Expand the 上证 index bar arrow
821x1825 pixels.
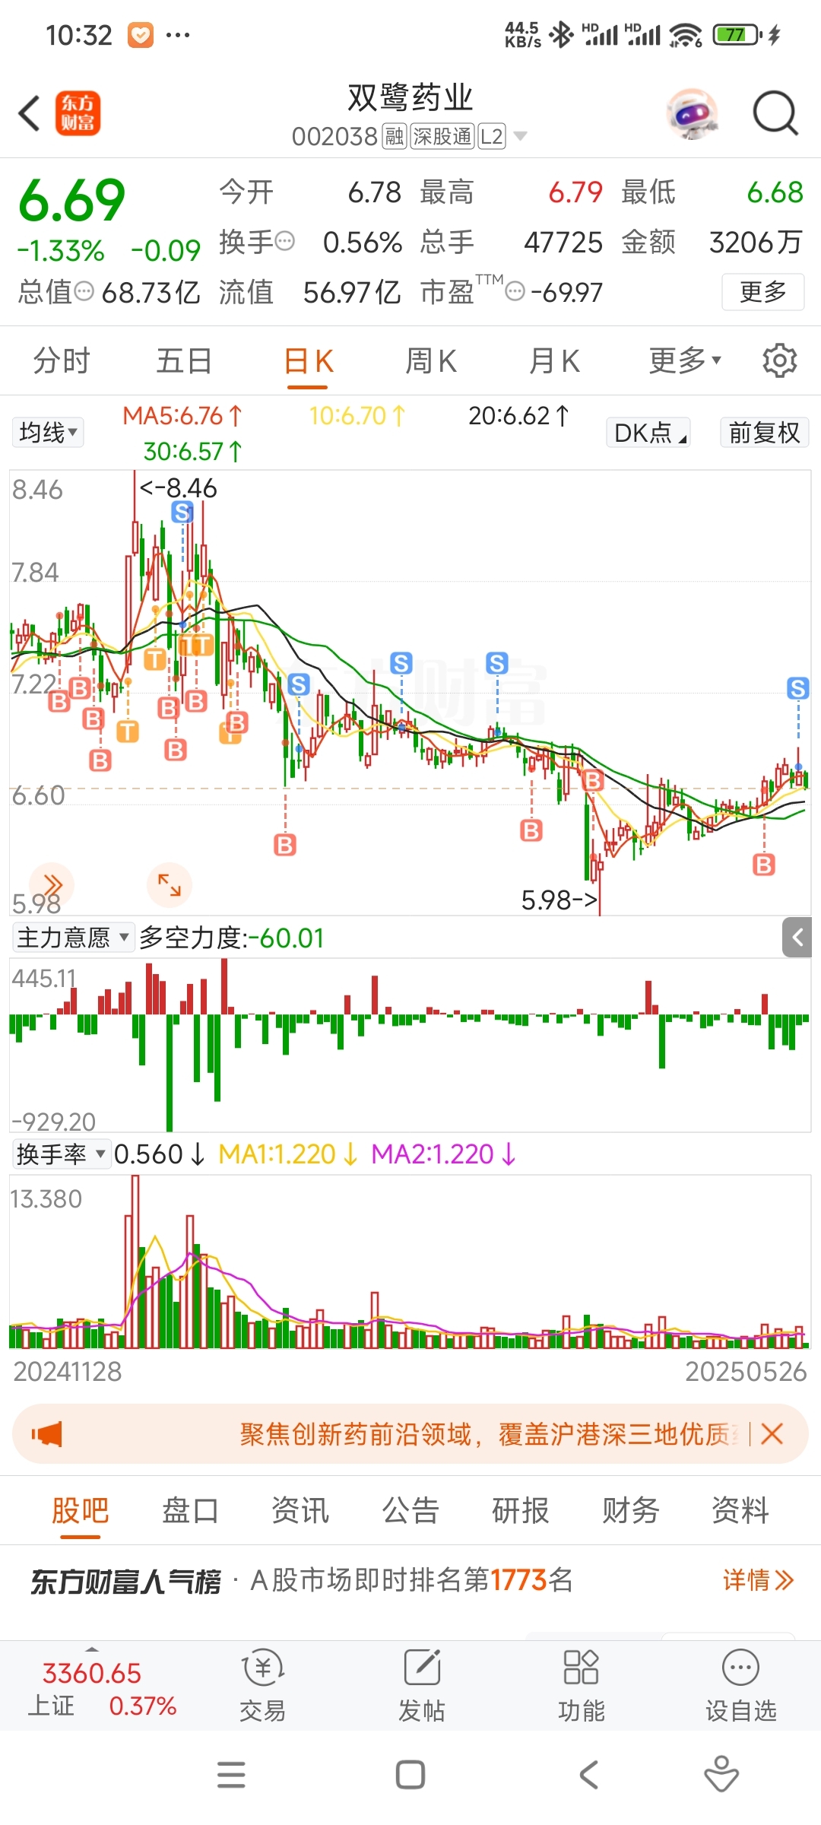92,1649
